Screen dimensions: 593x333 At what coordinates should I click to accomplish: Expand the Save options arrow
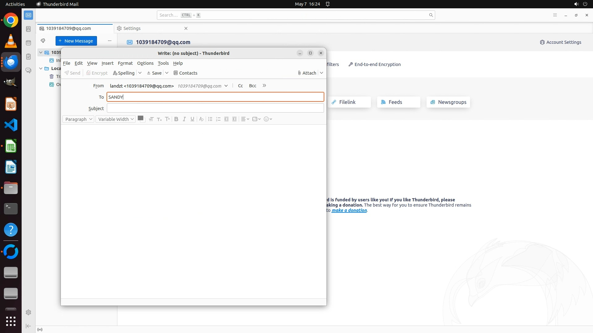pyautogui.click(x=167, y=73)
